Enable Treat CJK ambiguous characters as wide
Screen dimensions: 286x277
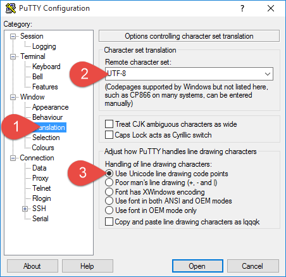(x=109, y=124)
